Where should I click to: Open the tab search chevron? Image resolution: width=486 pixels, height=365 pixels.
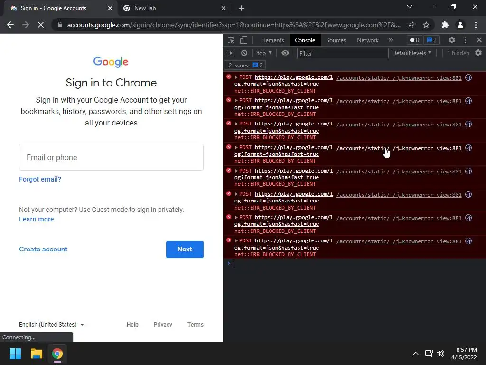pyautogui.click(x=410, y=7)
